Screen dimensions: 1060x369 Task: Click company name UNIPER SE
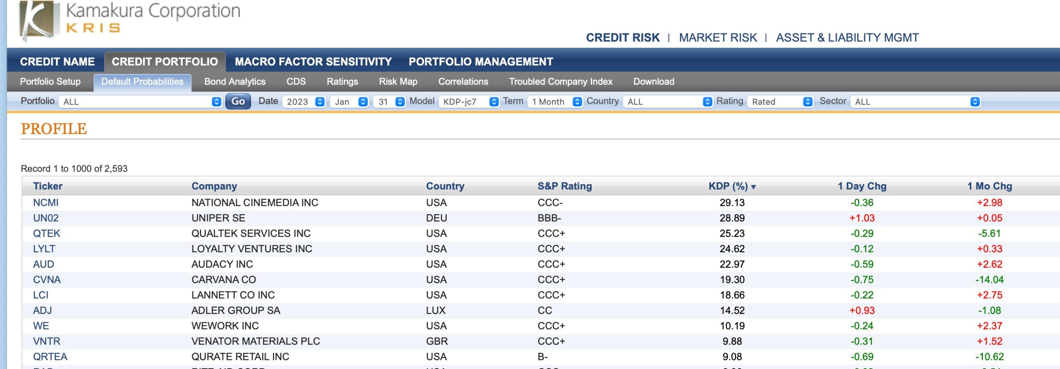pyautogui.click(x=218, y=218)
